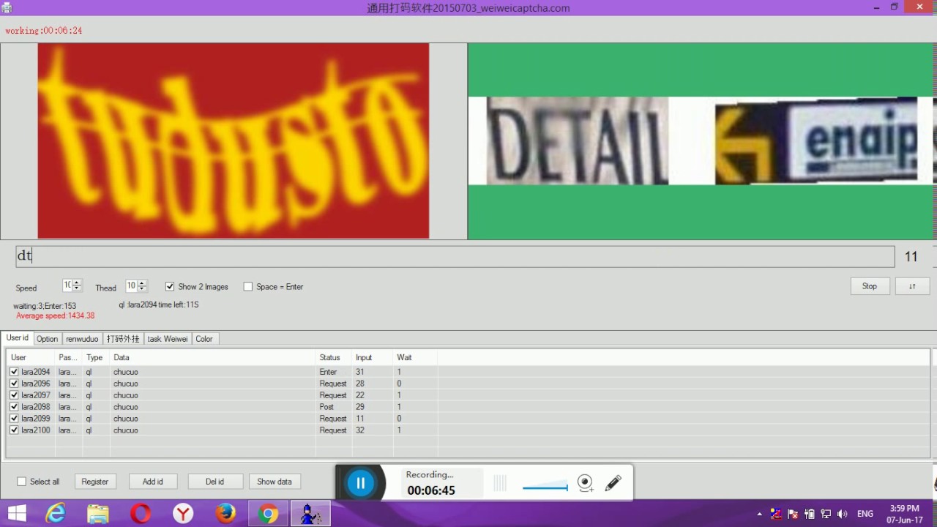Click the yellow-on-red captcha image

pos(234,141)
